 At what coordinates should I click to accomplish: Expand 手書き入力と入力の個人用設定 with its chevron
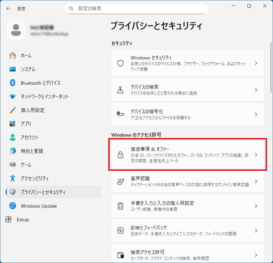pyautogui.click(x=256, y=206)
